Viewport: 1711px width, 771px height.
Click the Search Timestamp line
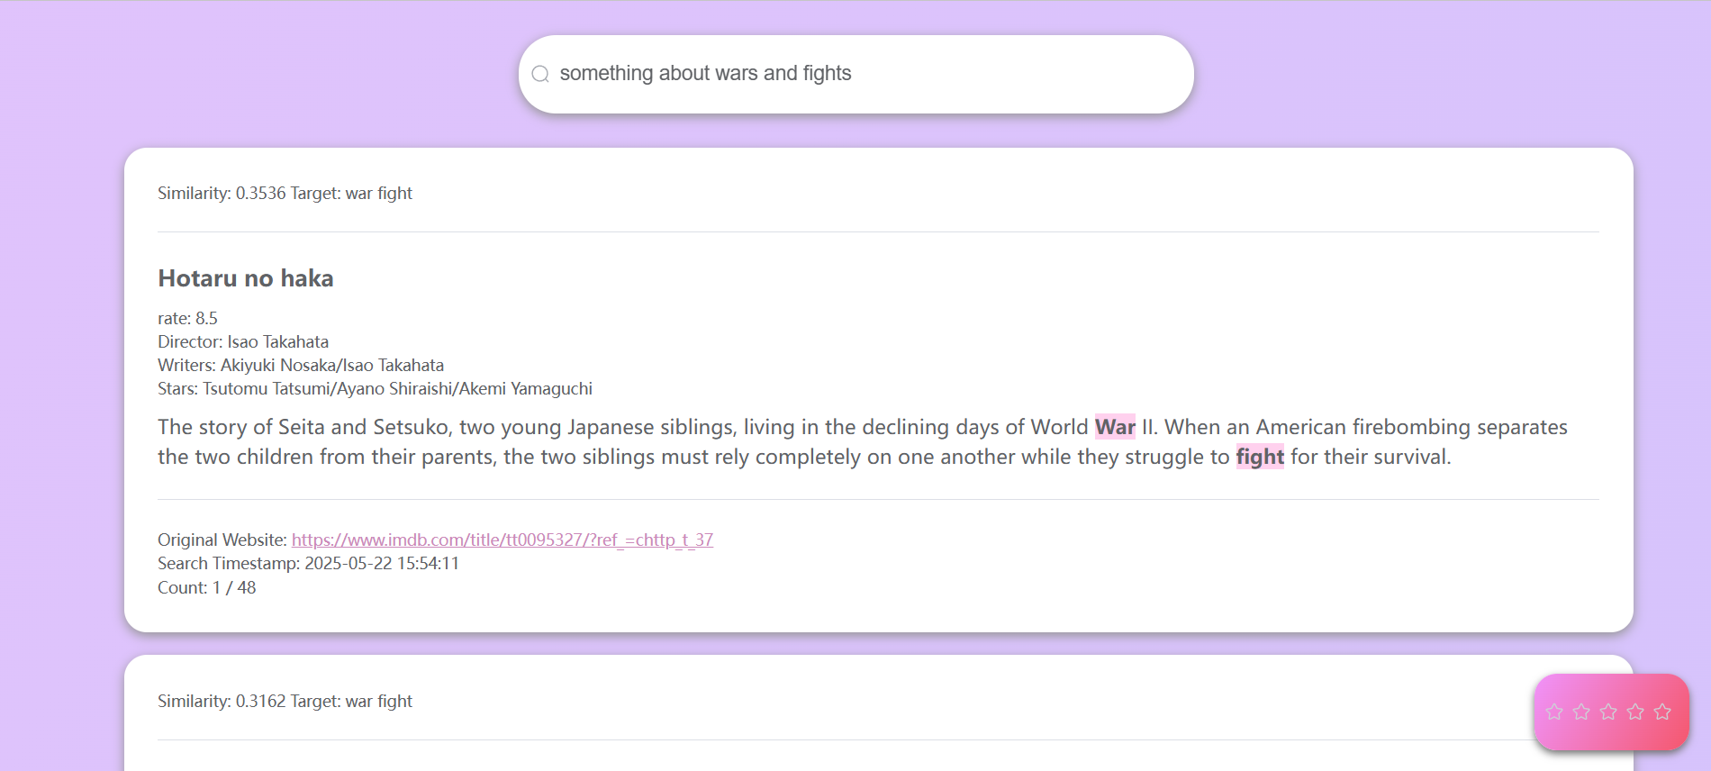point(308,563)
